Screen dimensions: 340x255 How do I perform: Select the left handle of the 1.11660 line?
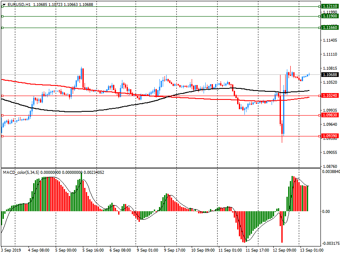(3, 28)
